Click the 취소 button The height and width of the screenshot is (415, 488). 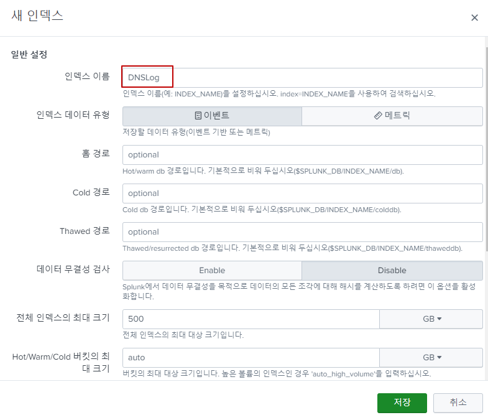[458, 403]
